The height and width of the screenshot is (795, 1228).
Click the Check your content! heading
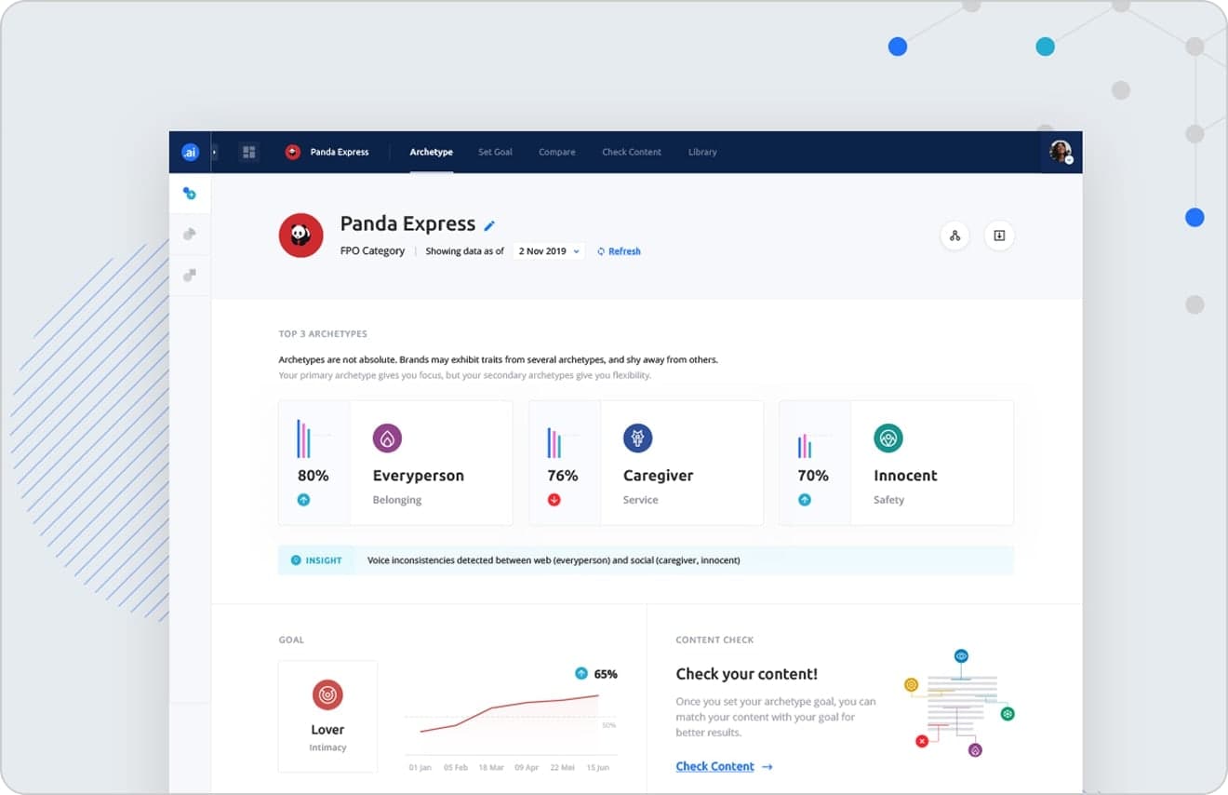pos(746,674)
